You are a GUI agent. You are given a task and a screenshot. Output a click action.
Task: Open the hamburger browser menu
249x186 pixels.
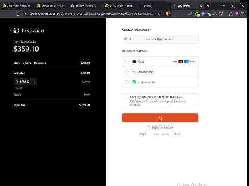coord(243,14)
